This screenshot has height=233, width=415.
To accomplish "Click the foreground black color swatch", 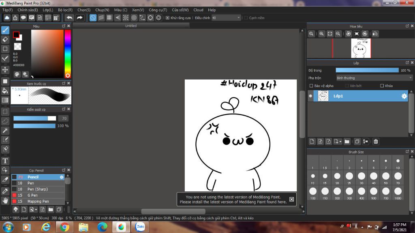I will pyautogui.click(x=16, y=35).
